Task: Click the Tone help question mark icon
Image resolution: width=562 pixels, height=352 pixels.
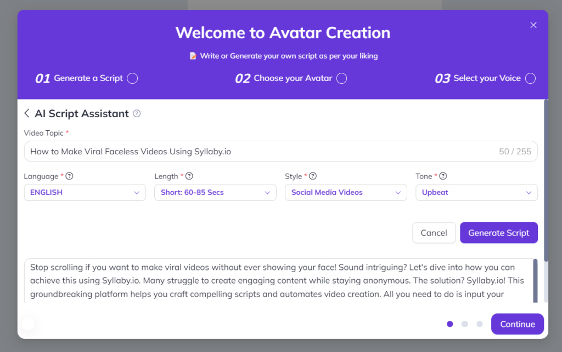Action: 443,176
